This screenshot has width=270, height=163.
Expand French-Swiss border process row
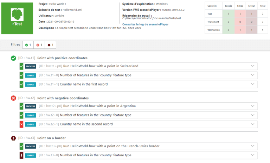pyautogui.click(x=252, y=146)
